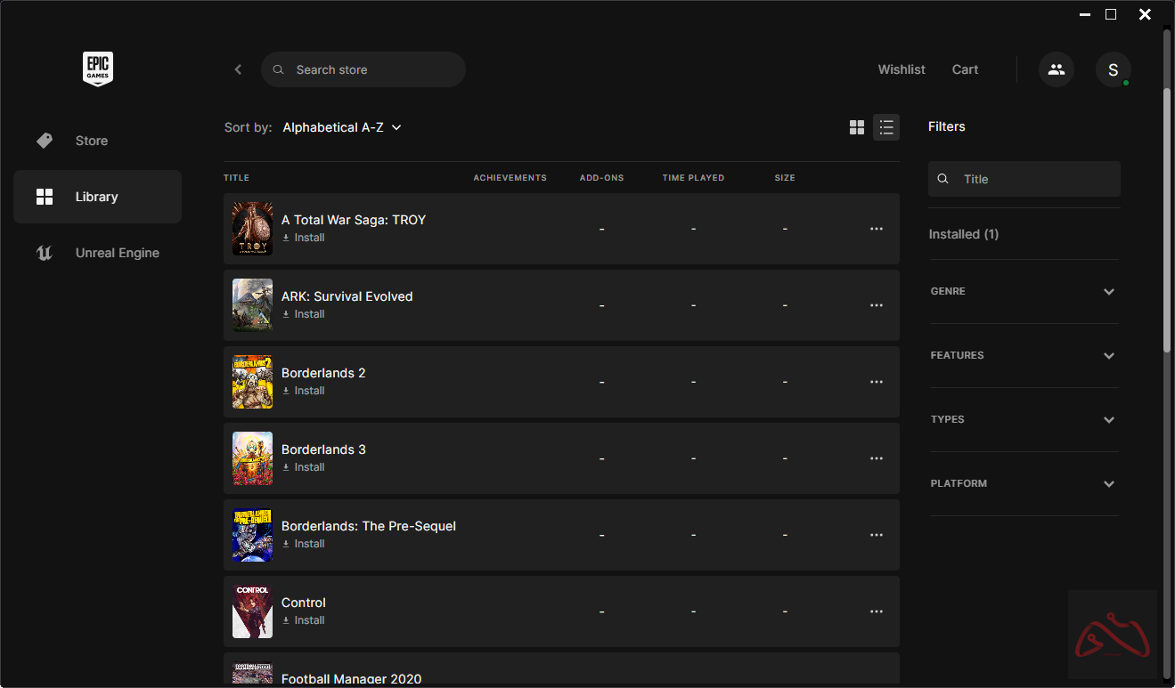Expand the Genre filter section
Screen dimensions: 1175x688
1024,291
